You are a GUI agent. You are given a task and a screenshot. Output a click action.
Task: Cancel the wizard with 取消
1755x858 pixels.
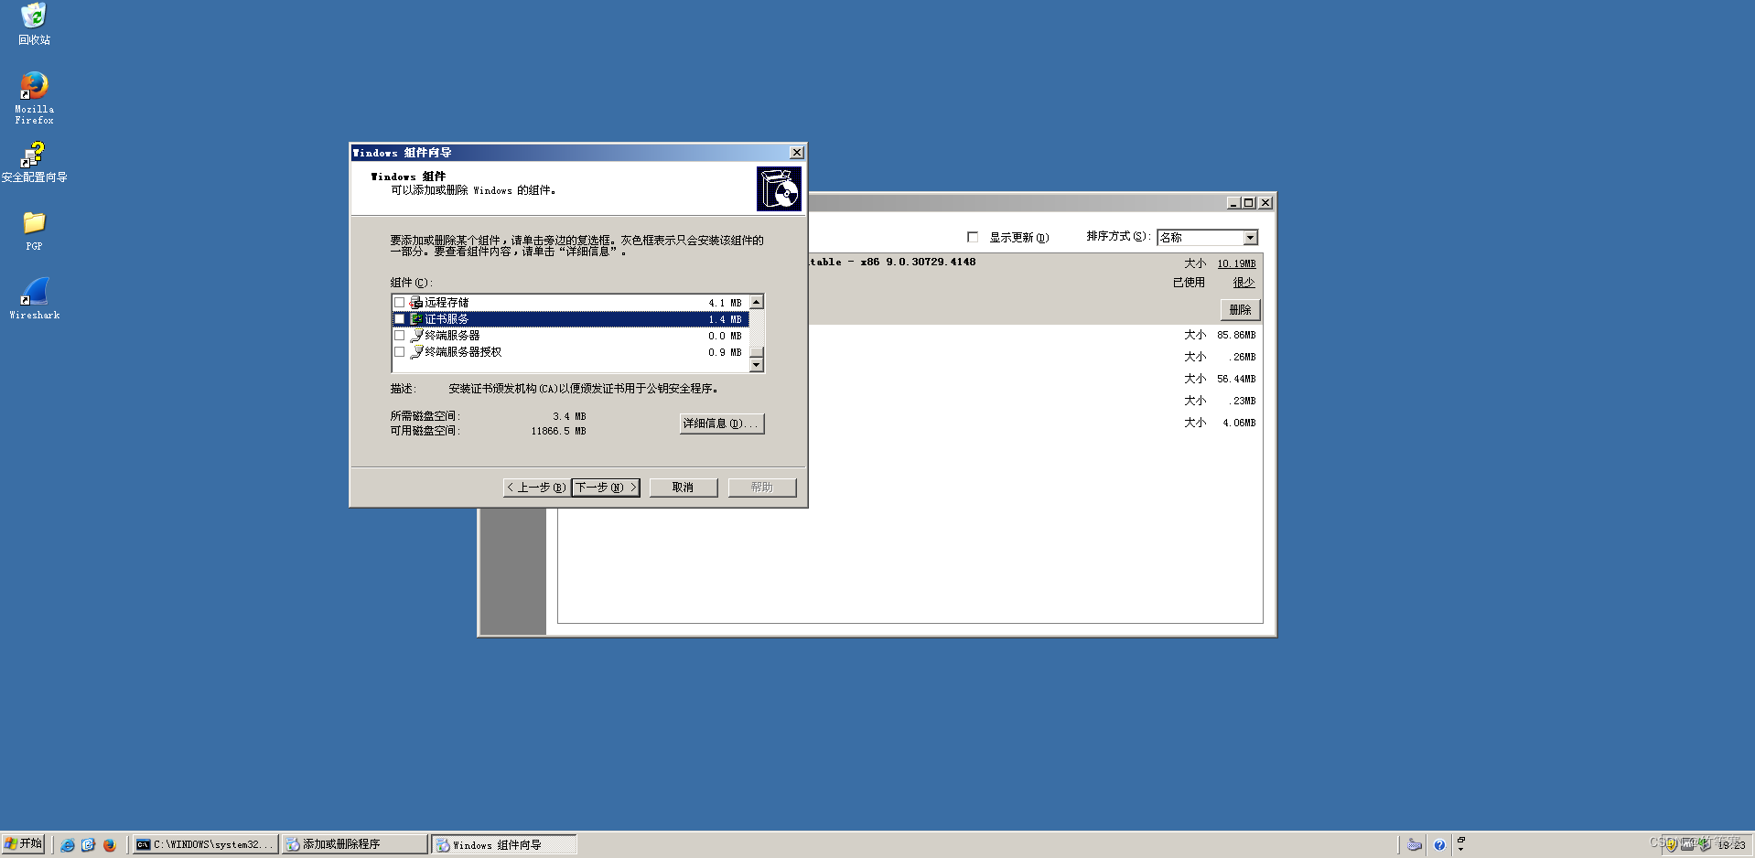point(683,488)
